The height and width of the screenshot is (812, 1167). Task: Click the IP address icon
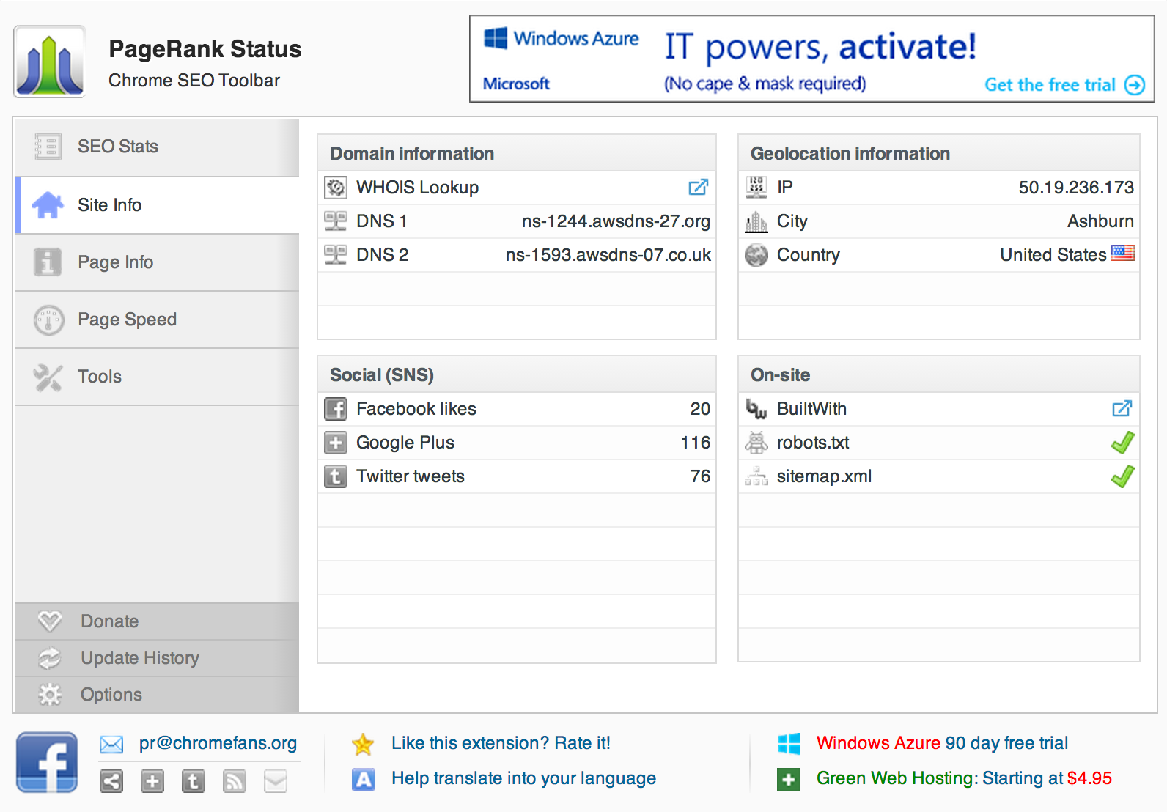pyautogui.click(x=756, y=188)
